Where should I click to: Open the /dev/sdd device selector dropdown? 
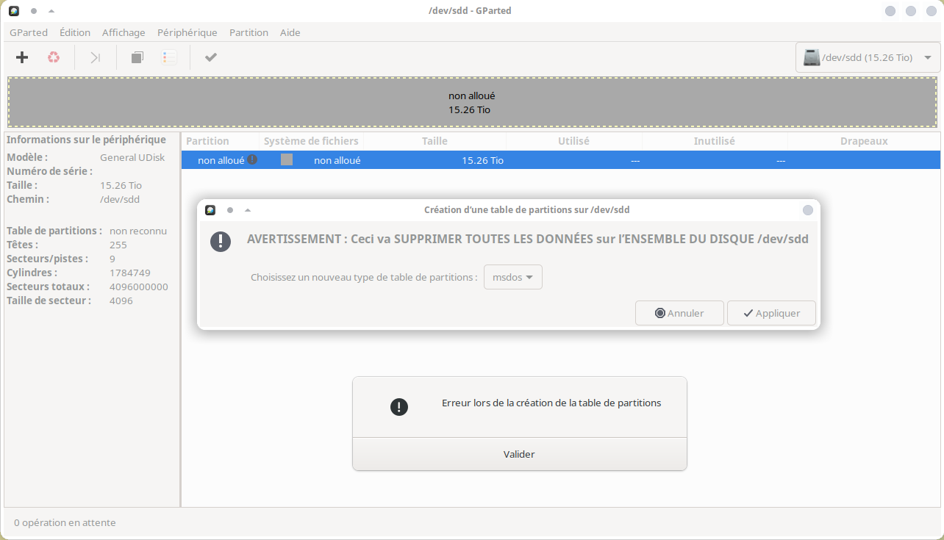point(868,57)
